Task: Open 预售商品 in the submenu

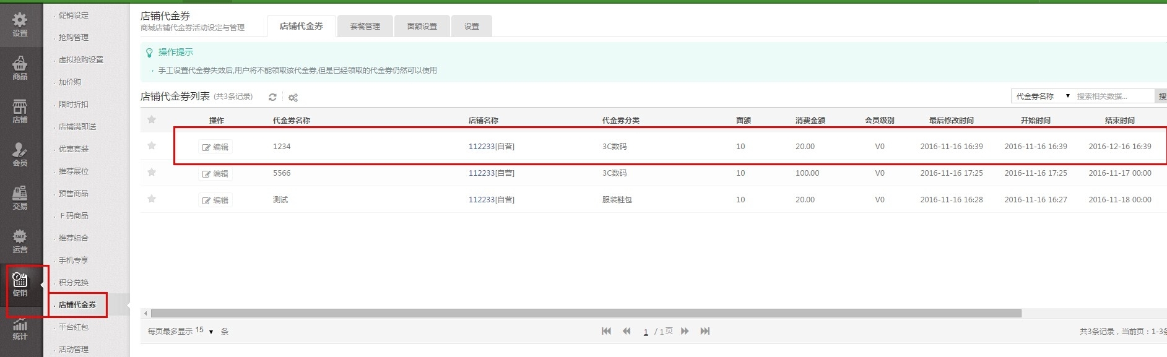Action: click(x=74, y=194)
